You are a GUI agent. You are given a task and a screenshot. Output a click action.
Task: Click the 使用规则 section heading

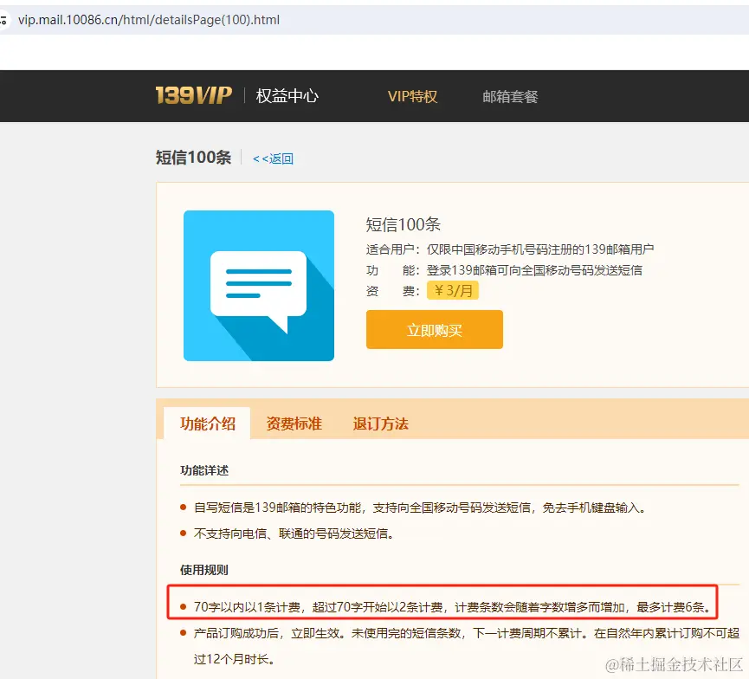(x=204, y=570)
